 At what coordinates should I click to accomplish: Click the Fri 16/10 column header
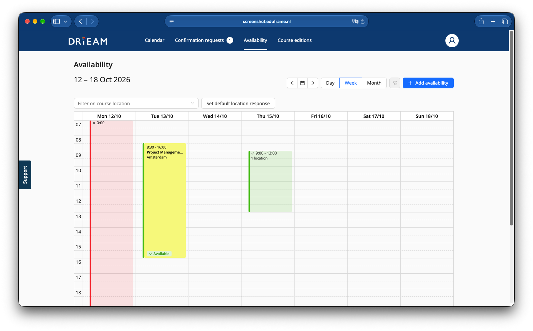click(321, 116)
